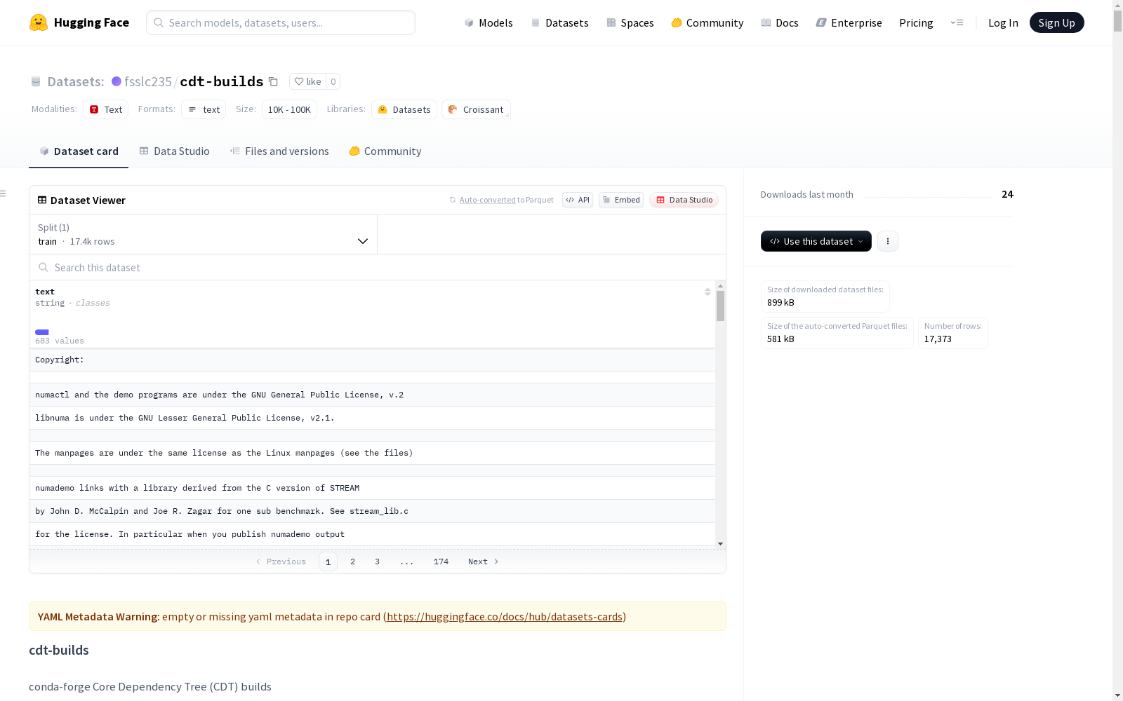Click the Sign Up button
Viewport: 1123px width, 701px height.
point(1056,22)
